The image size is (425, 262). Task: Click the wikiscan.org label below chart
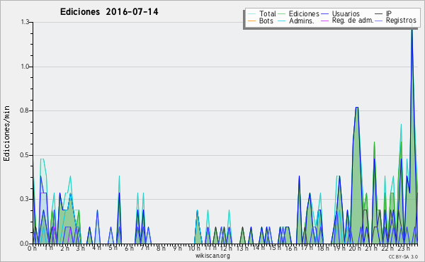(x=212, y=256)
